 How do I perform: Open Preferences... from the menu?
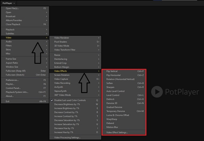25,80
